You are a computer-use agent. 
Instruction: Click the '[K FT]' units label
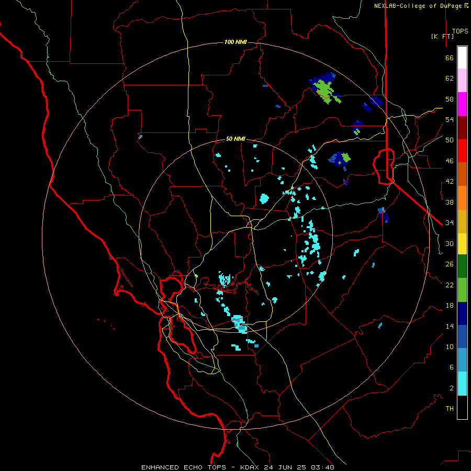pos(442,36)
